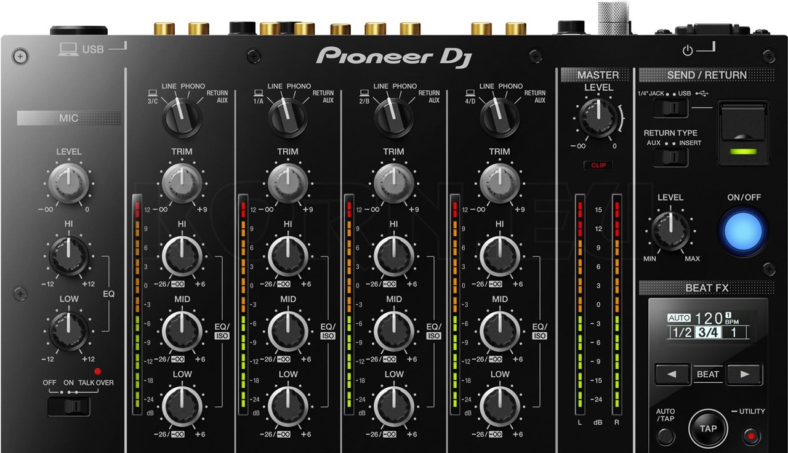Click the 3/C channel input selector knob
This screenshot has width=788, height=453.
182,117
